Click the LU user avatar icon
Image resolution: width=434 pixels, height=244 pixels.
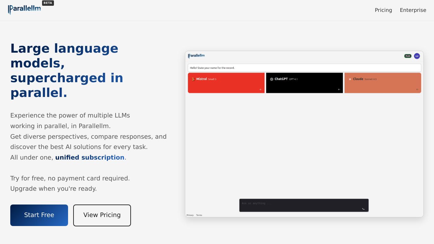pyautogui.click(x=417, y=56)
